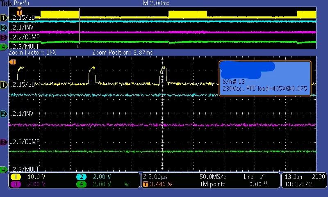Viewport: 328px width, 197px height.
Task: Click the U2.1/INV label in the overview
Action: click(x=21, y=27)
